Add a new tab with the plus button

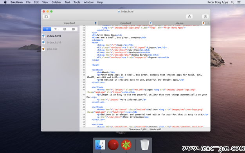pyautogui.click(x=208, y=23)
